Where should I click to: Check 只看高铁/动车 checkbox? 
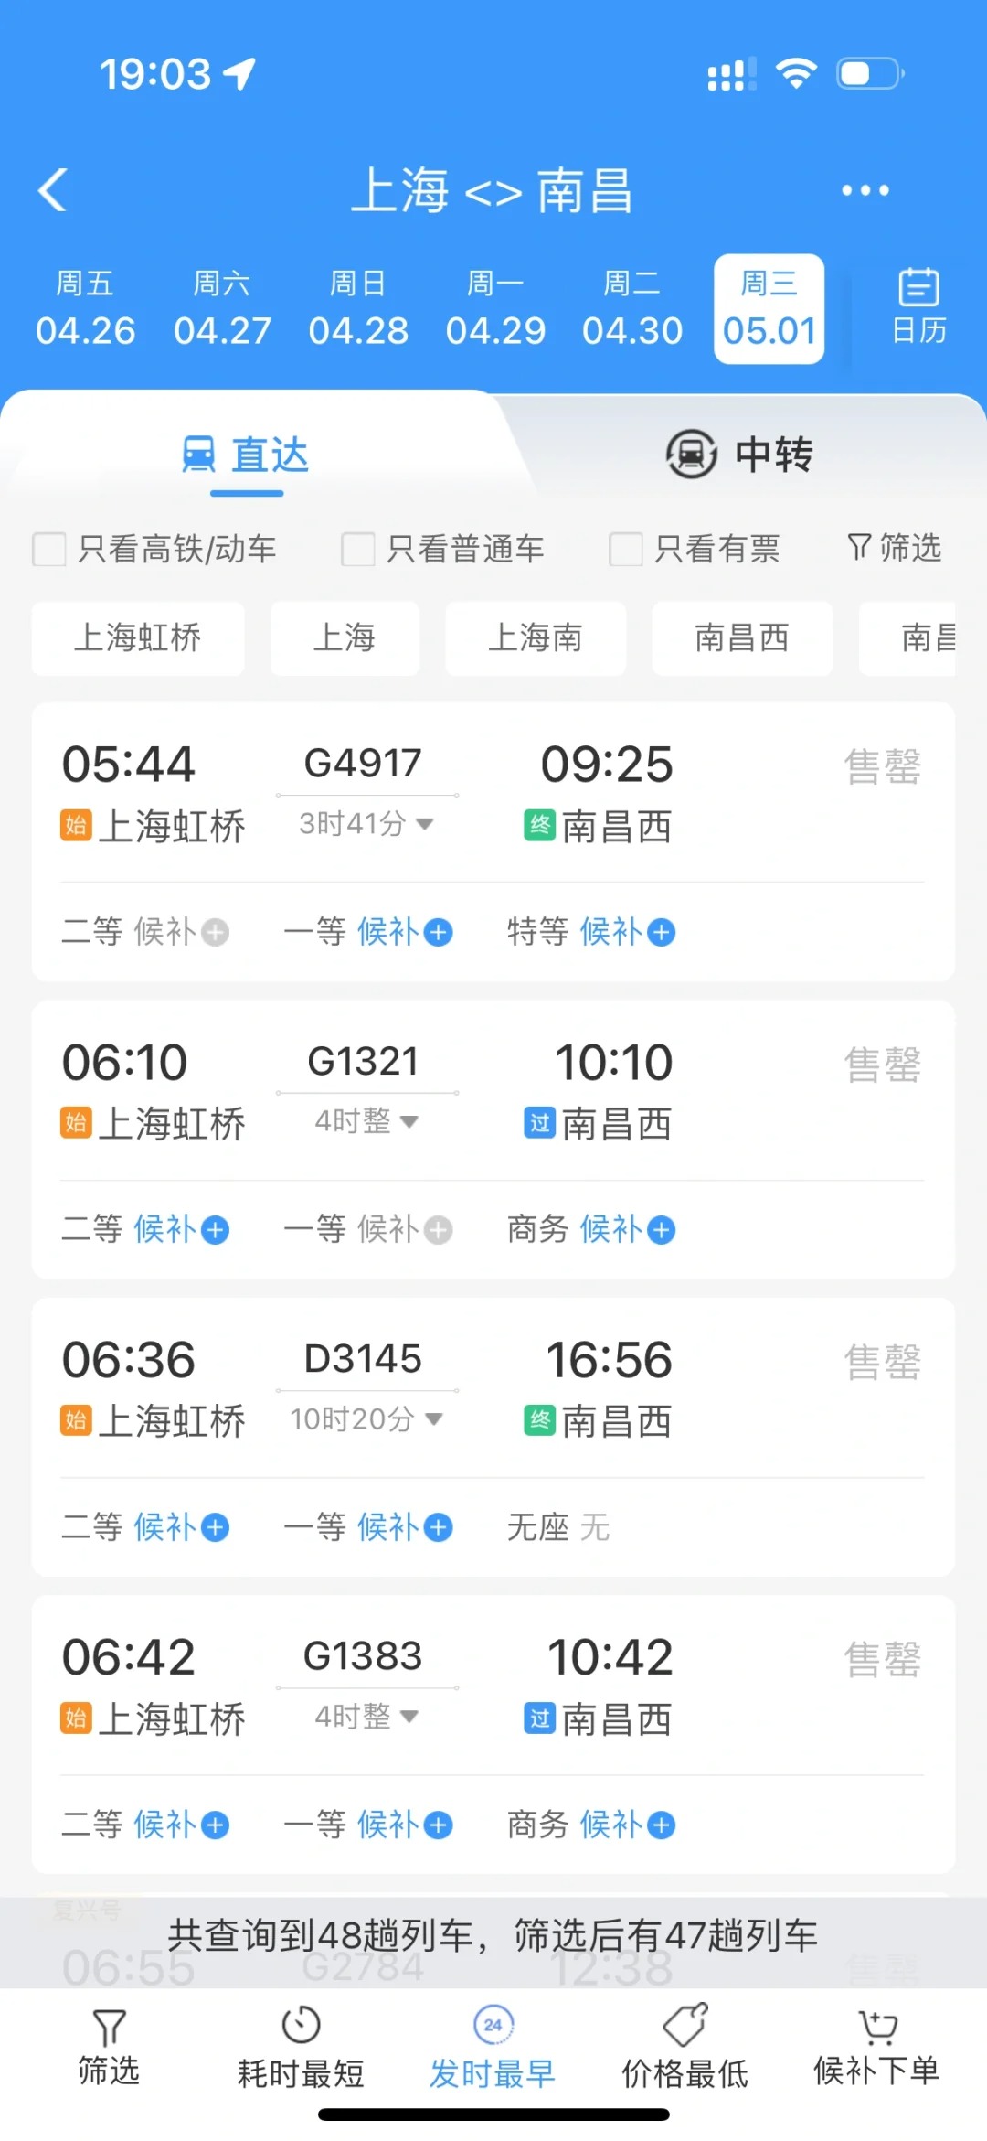49,550
